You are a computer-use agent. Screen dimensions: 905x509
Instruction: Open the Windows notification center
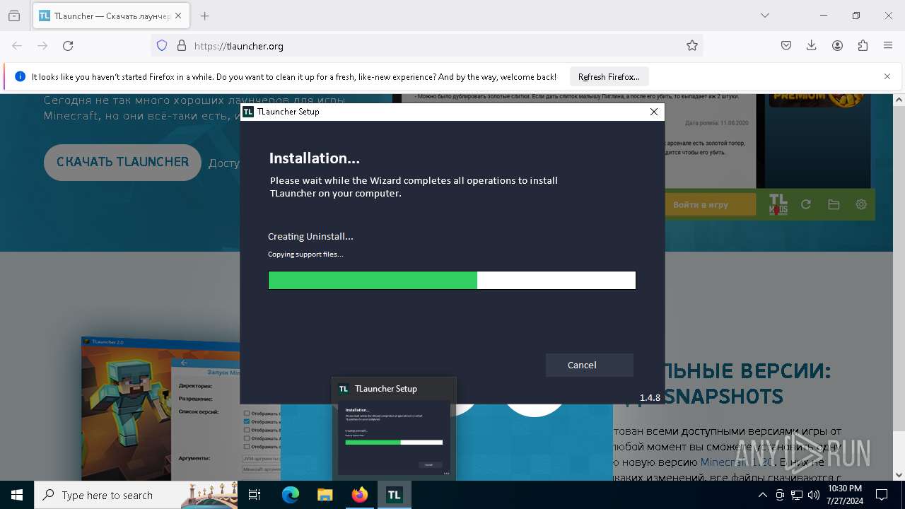coord(882,495)
